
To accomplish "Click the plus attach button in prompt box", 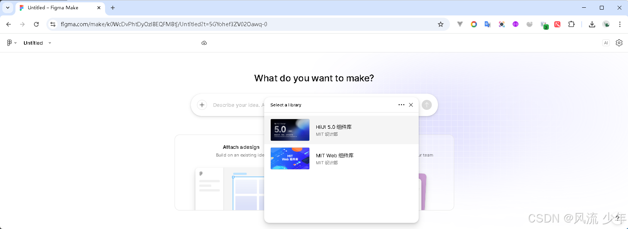I will 202,105.
